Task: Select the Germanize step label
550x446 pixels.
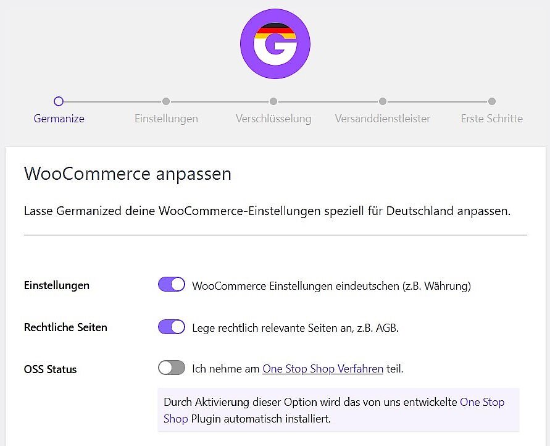Action: coord(59,119)
